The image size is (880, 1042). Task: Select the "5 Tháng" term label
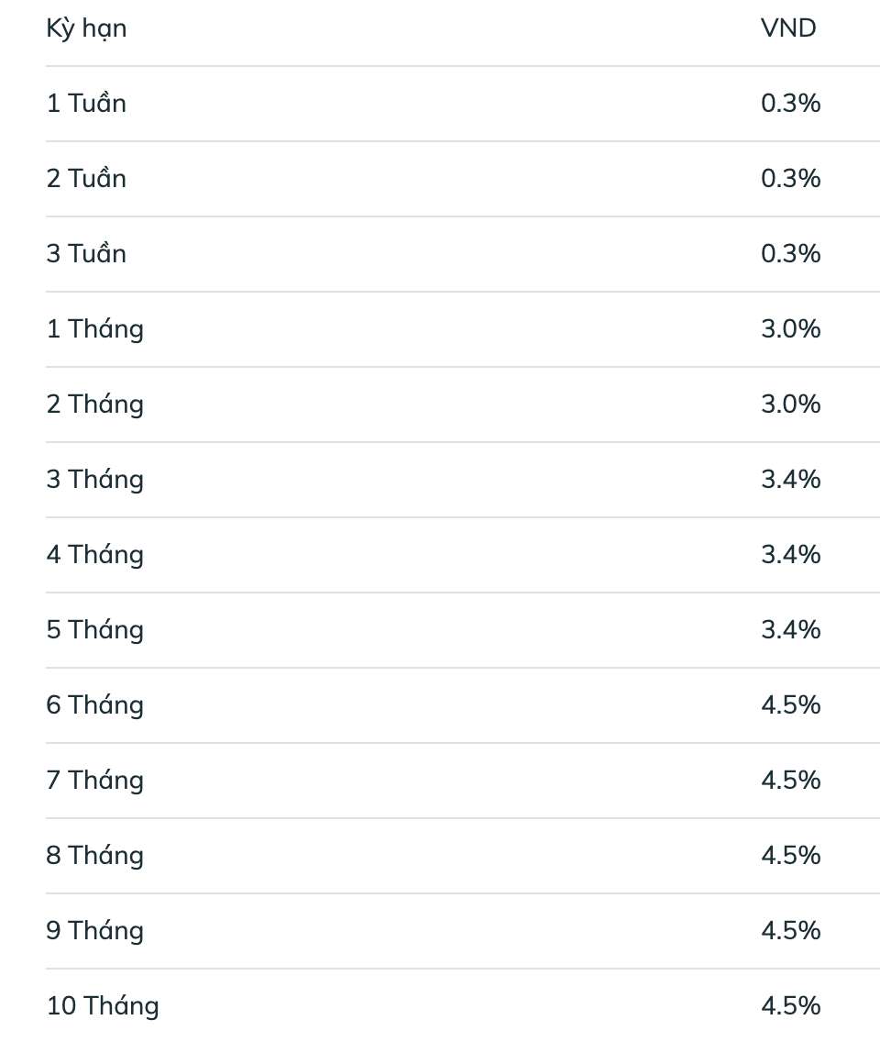[95, 629]
